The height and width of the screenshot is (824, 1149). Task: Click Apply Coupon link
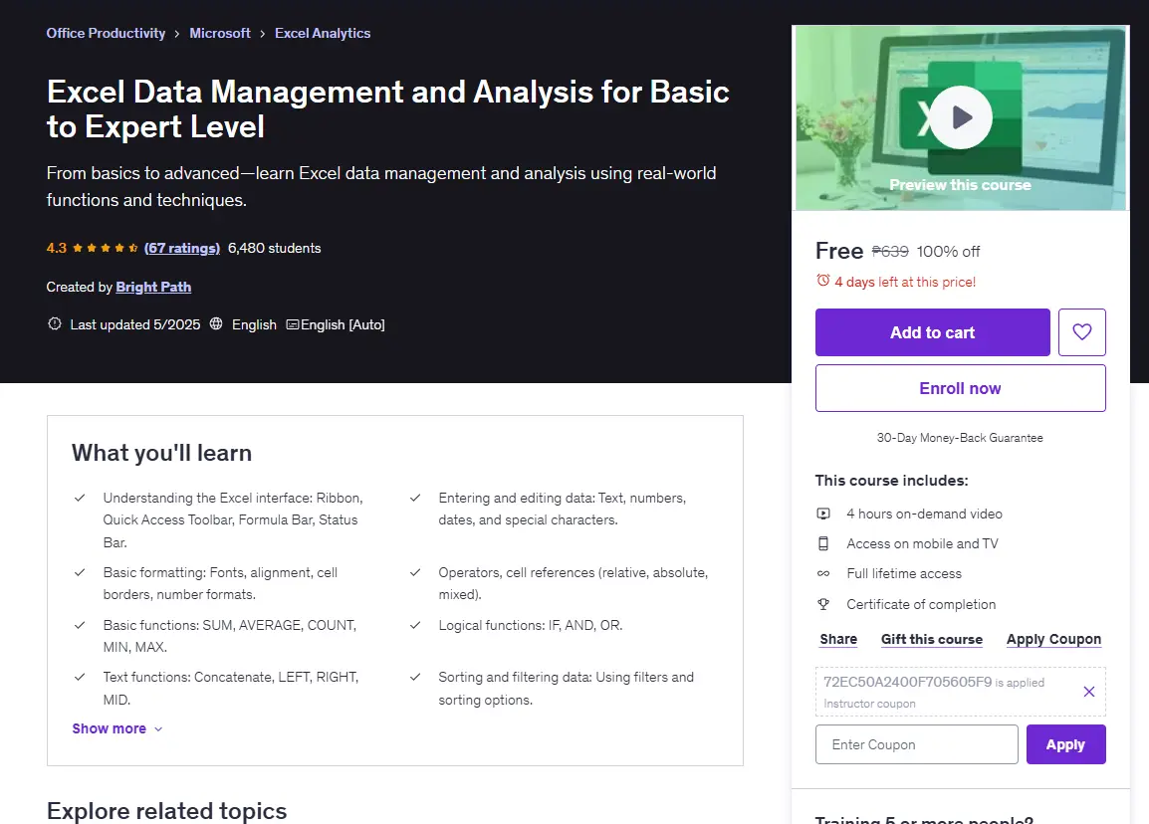pos(1053,640)
